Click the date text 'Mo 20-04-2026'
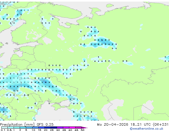This screenshot has height=131, width=169. 112,125
